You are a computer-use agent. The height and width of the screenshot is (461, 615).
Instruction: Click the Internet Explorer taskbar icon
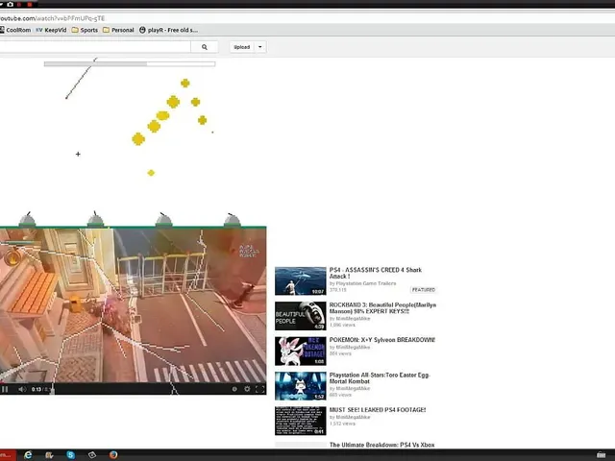pyautogui.click(x=28, y=454)
